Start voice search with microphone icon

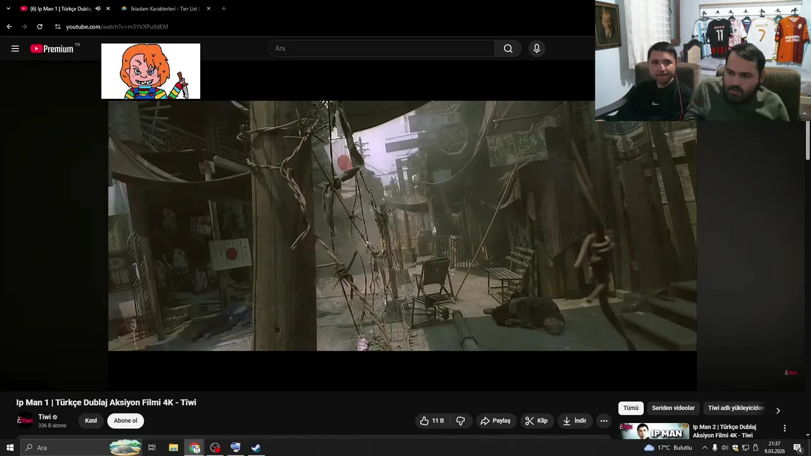click(x=537, y=49)
